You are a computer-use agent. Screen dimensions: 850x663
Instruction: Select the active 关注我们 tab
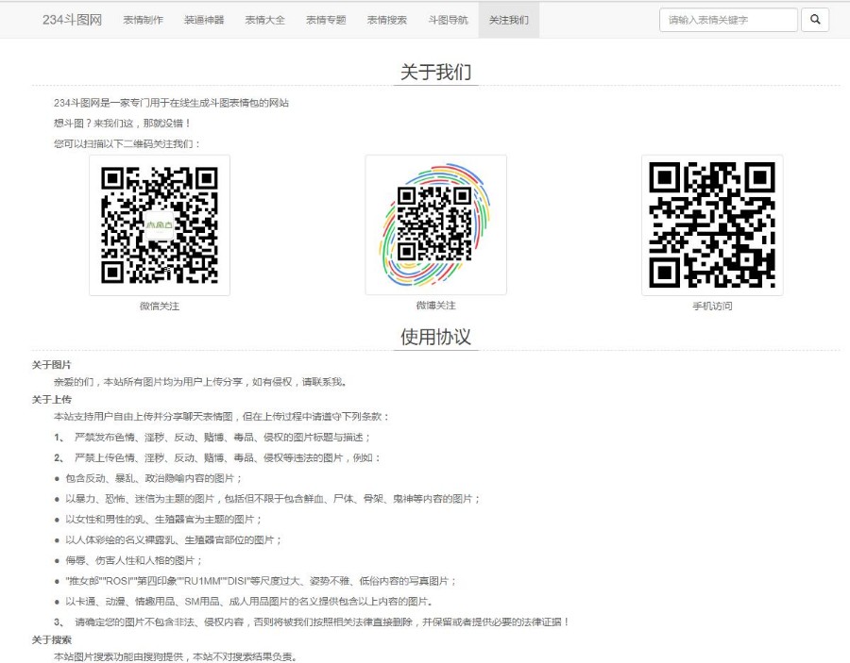tap(509, 20)
